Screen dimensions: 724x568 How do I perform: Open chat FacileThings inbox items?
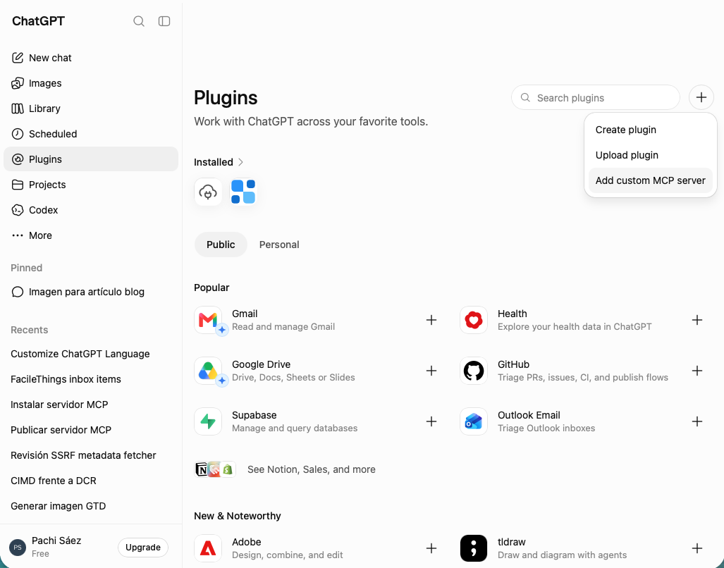[91, 379]
